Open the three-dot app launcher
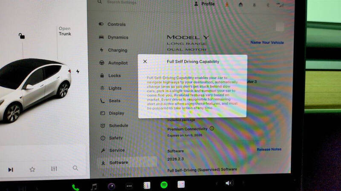The width and height of the screenshot is (341, 191). (129, 186)
